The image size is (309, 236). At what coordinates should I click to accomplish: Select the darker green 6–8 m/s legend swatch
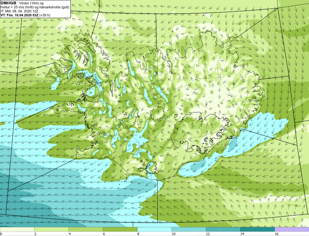point(120,229)
